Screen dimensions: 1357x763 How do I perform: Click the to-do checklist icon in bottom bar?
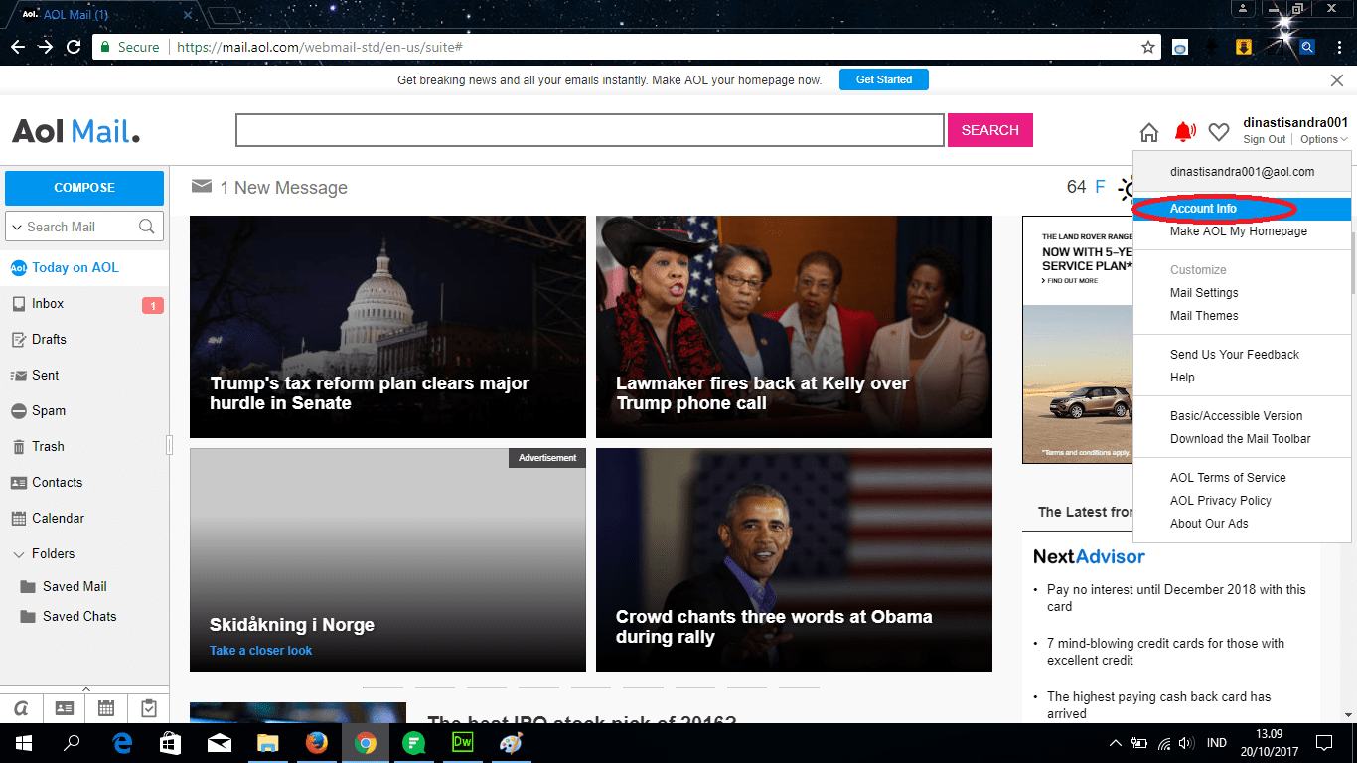[149, 708]
